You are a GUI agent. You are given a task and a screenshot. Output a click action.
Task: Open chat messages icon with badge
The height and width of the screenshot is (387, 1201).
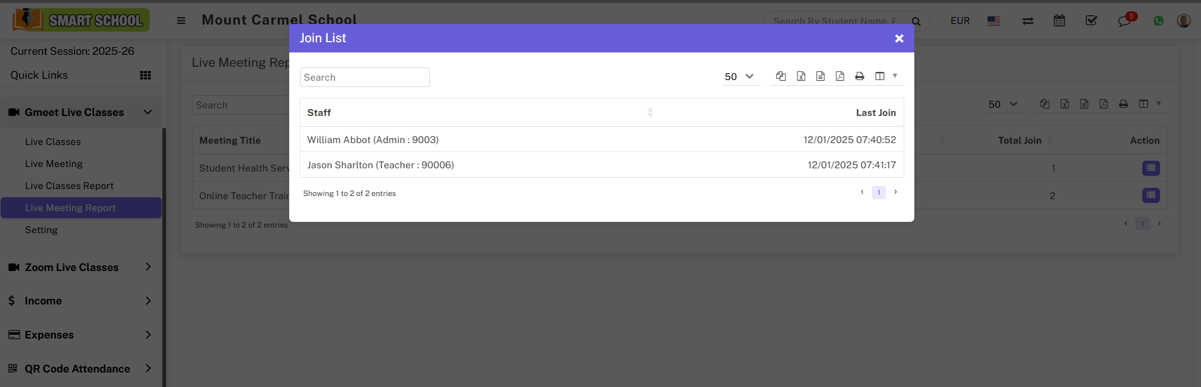coord(1126,20)
